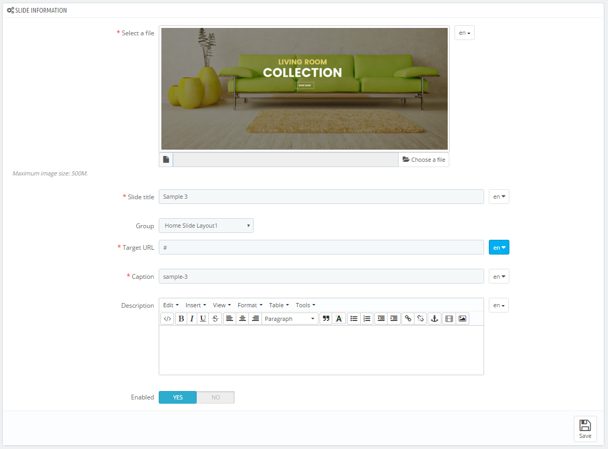This screenshot has height=449, width=608.
Task: Click the living room slide image preview
Action: pyautogui.click(x=304, y=89)
